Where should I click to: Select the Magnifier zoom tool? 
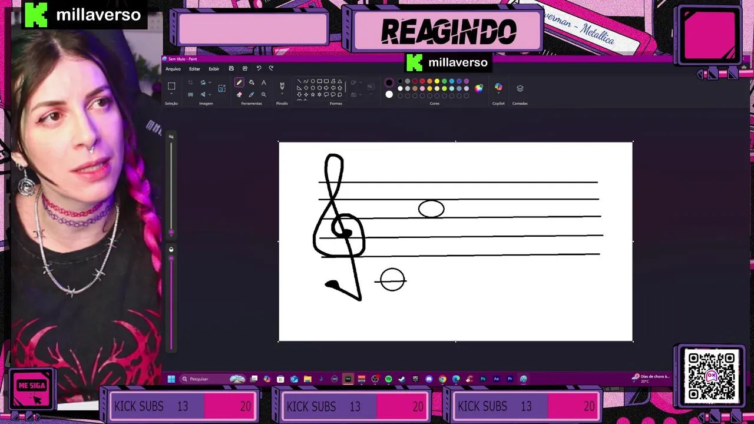[263, 94]
